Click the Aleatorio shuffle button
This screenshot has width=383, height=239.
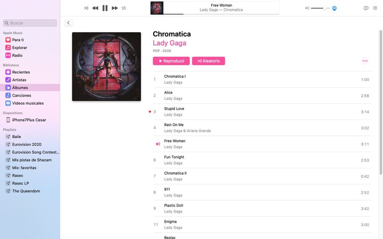[x=209, y=61]
